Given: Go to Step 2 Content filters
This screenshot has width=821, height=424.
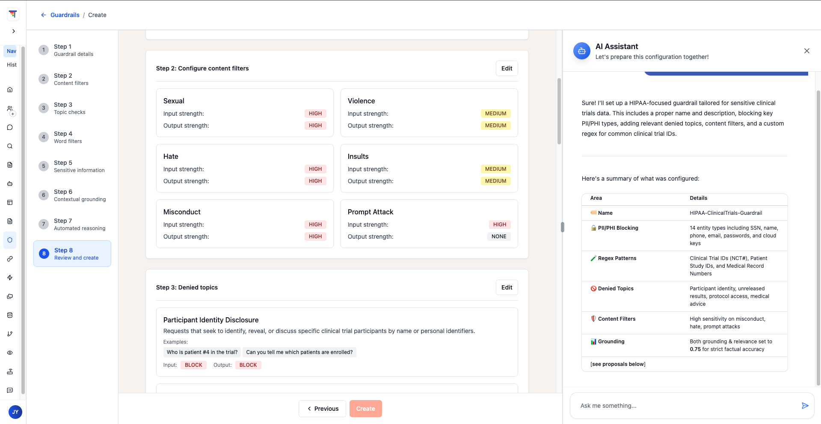Looking at the screenshot, I should 72,79.
